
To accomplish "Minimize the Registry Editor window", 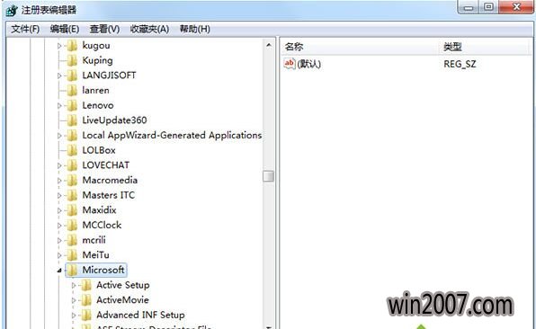I will coord(469,7).
